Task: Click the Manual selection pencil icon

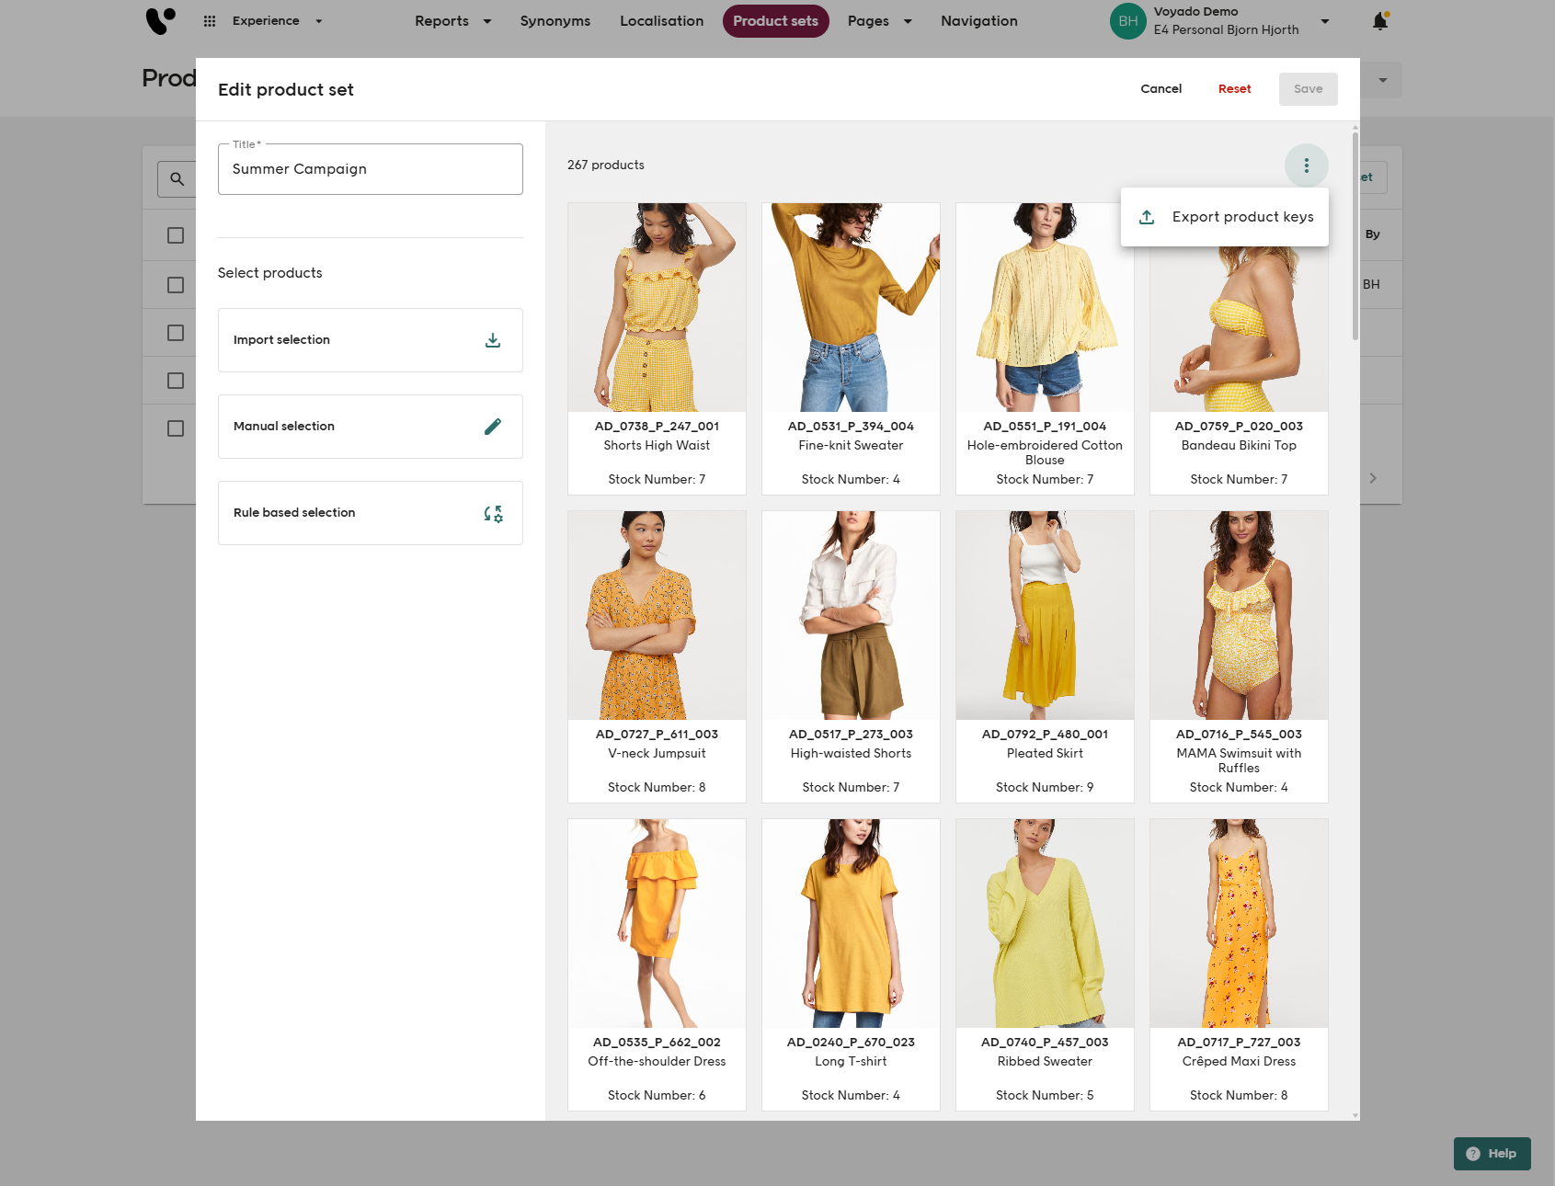Action: point(493,427)
